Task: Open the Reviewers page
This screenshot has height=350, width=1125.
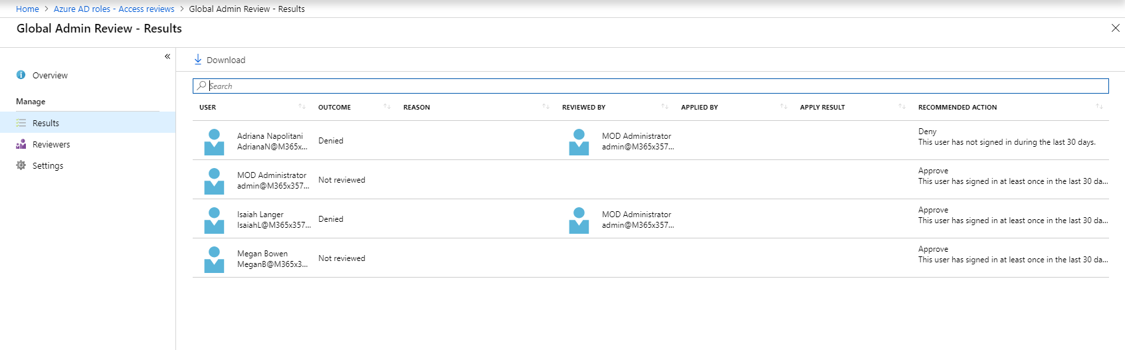Action: 51,144
